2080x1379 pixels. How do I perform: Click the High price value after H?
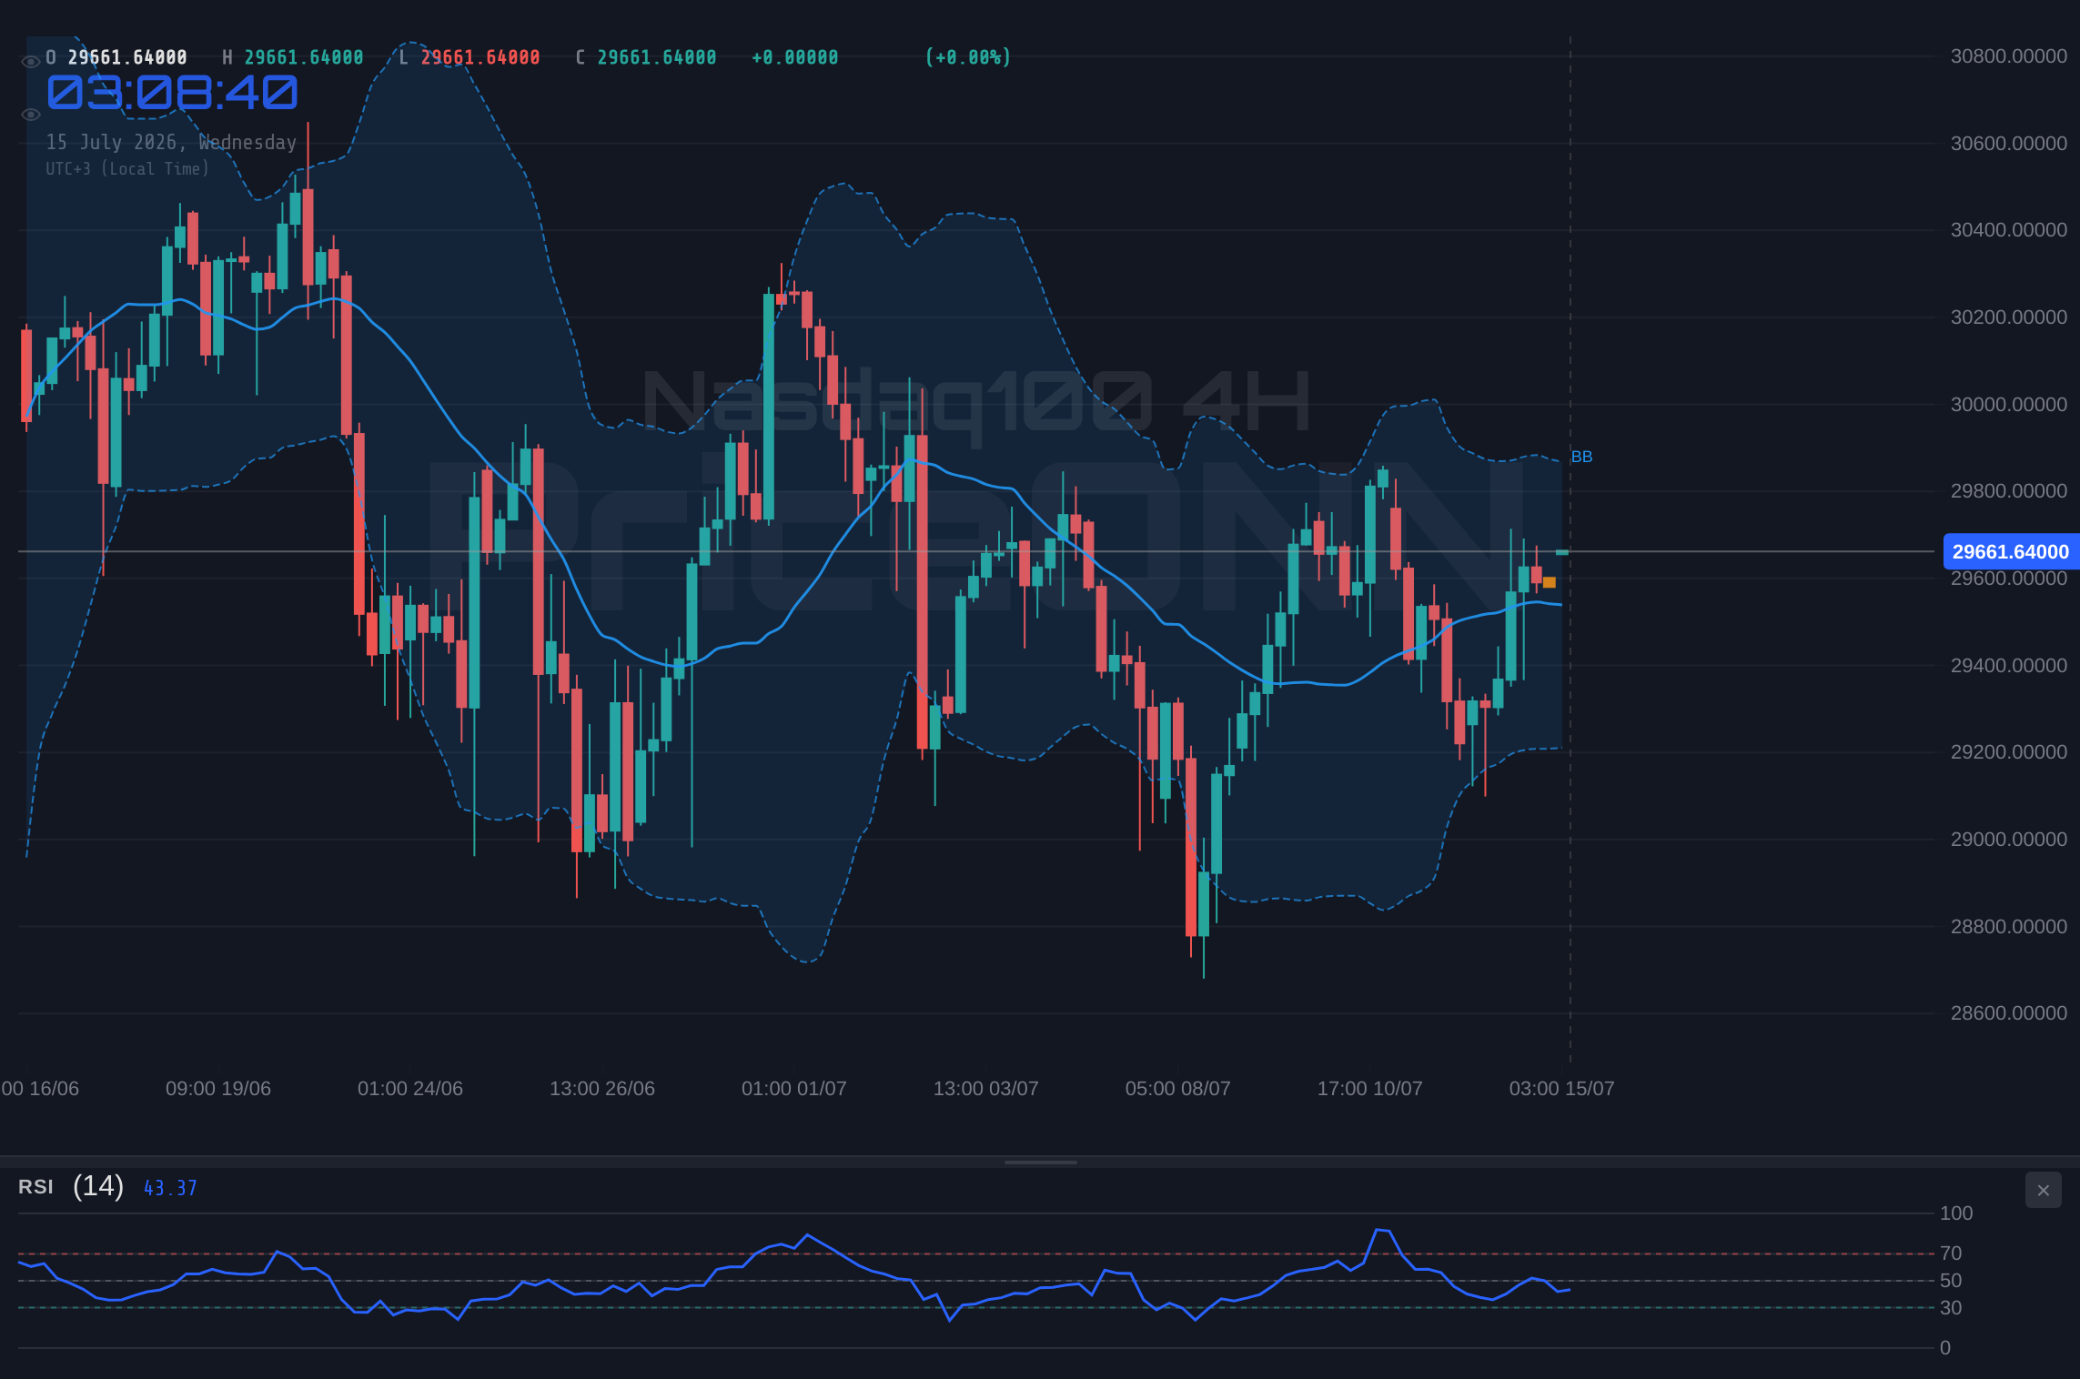304,57
